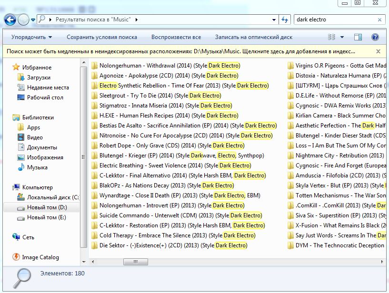Go back with the blue Back arrow

[10, 20]
